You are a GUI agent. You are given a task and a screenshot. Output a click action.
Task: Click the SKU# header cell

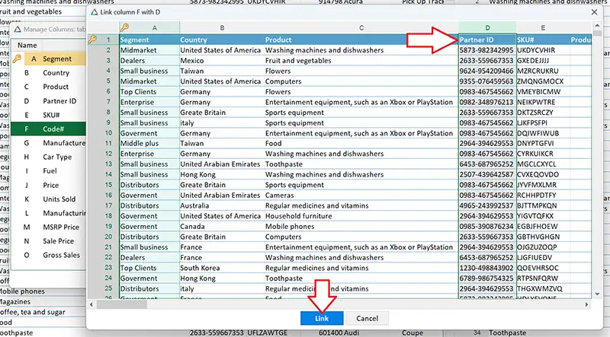543,40
